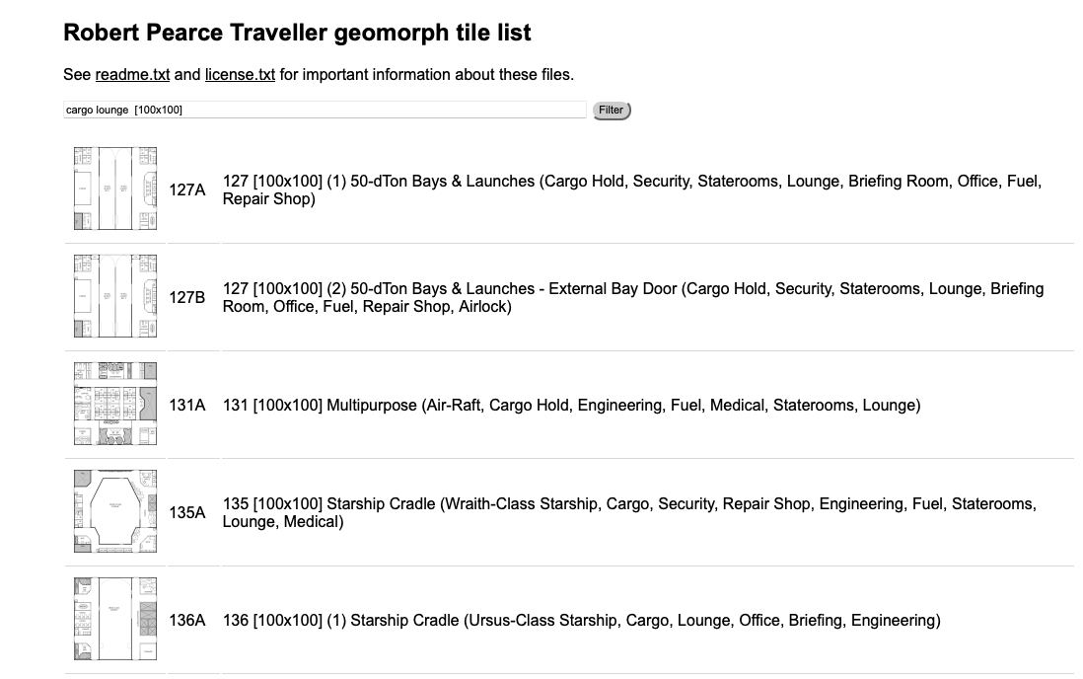Open the 127B tile thumbnail image
The height and width of the screenshot is (679, 1083).
(x=115, y=296)
